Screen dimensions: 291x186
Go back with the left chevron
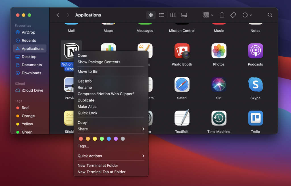pos(58,15)
